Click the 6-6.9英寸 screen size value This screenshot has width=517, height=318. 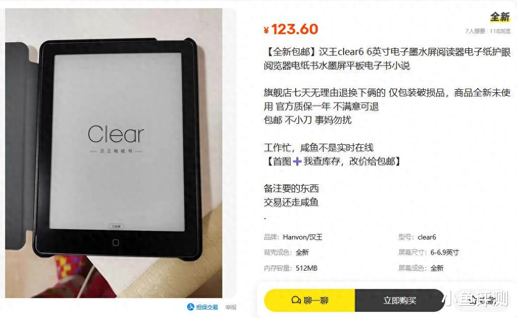coord(445,252)
